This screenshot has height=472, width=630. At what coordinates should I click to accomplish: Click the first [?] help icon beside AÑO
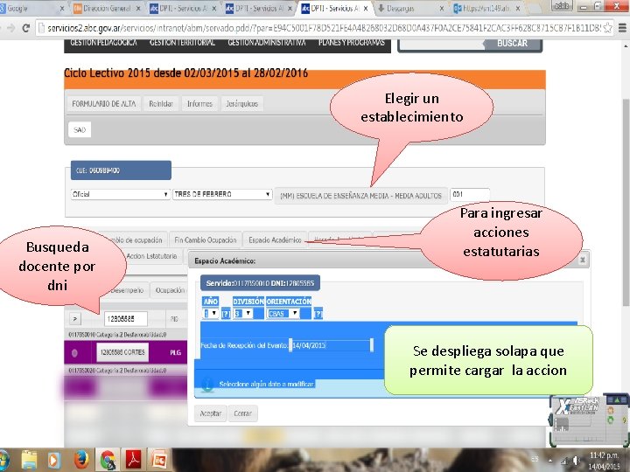[x=226, y=314]
